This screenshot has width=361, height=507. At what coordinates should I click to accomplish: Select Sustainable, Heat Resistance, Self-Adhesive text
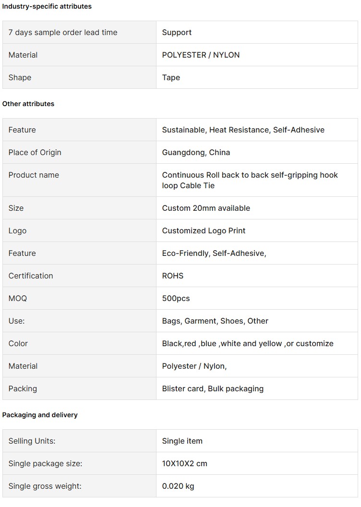[243, 130]
